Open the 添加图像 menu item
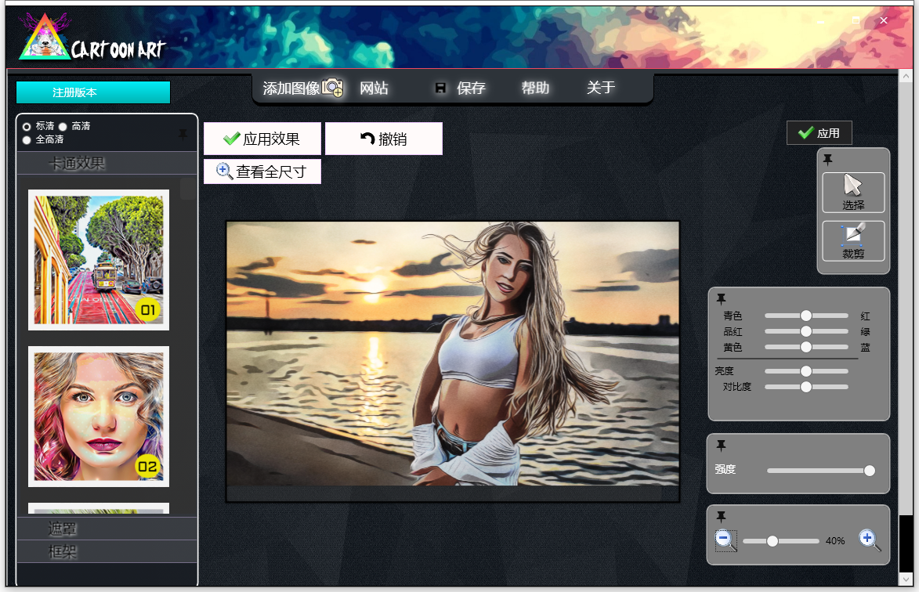Screen dimensions: 919x592 (x=291, y=88)
